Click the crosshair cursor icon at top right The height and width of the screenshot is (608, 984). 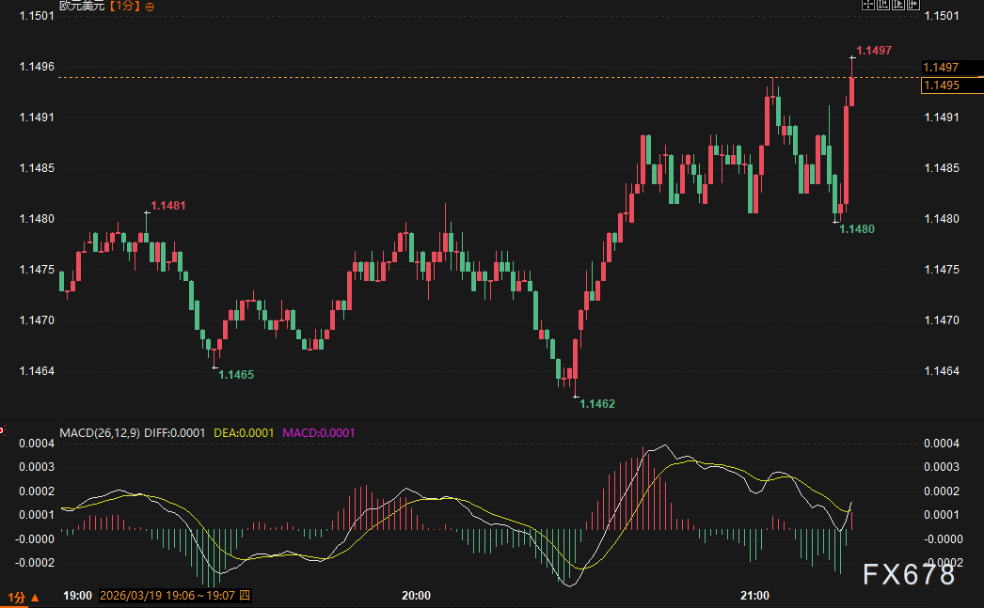tap(868, 5)
